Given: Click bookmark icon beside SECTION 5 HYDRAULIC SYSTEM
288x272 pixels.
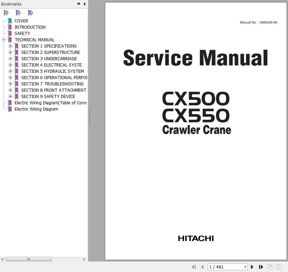Looking at the screenshot, I should click(x=16, y=71).
